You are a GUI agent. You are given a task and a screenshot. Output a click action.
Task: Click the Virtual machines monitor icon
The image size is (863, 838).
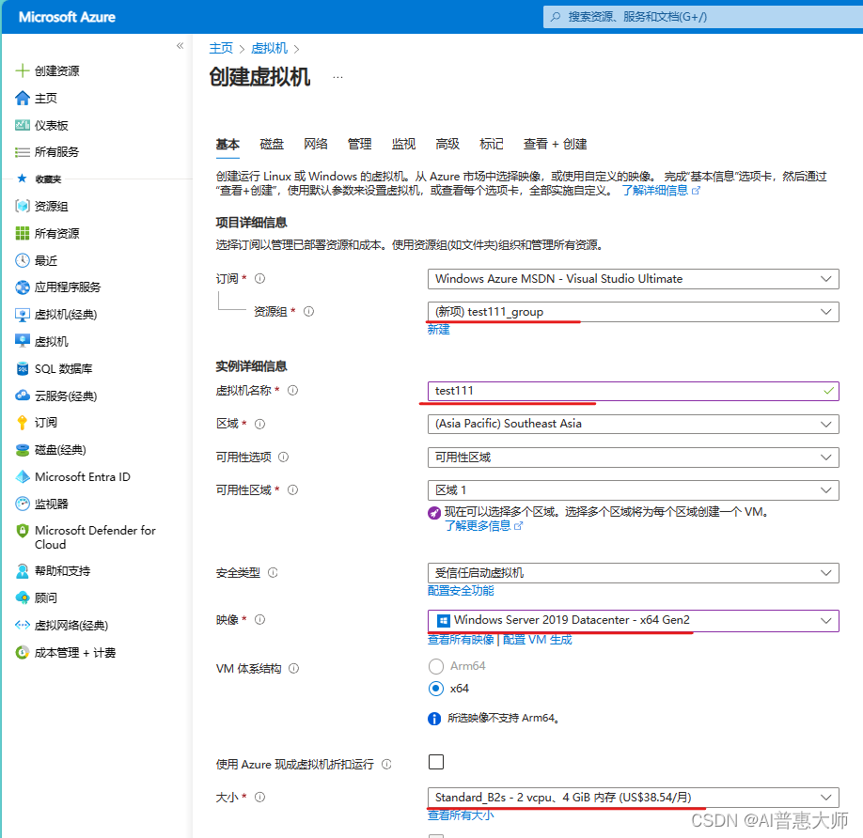point(22,341)
